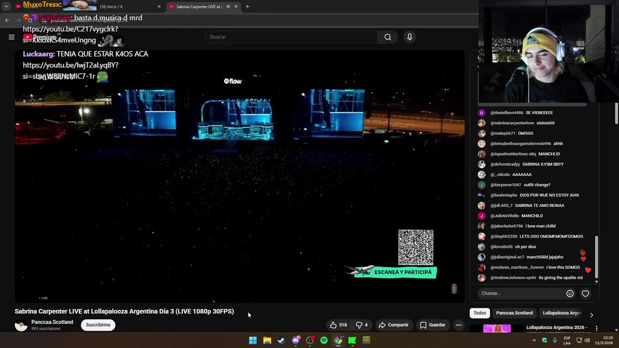Open the green infinity-logo app in the taskbar
The height and width of the screenshot is (348, 619).
[367, 340]
